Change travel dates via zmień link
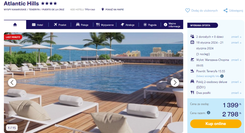Image resolution: width=245 pixels, height=133 pixels. [236, 43]
